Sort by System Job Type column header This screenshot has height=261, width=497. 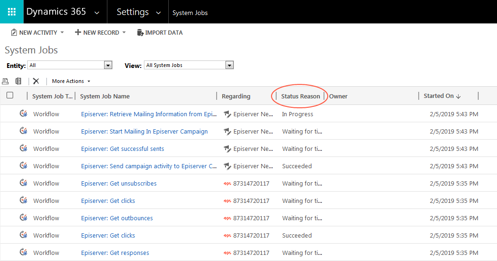[52, 96]
